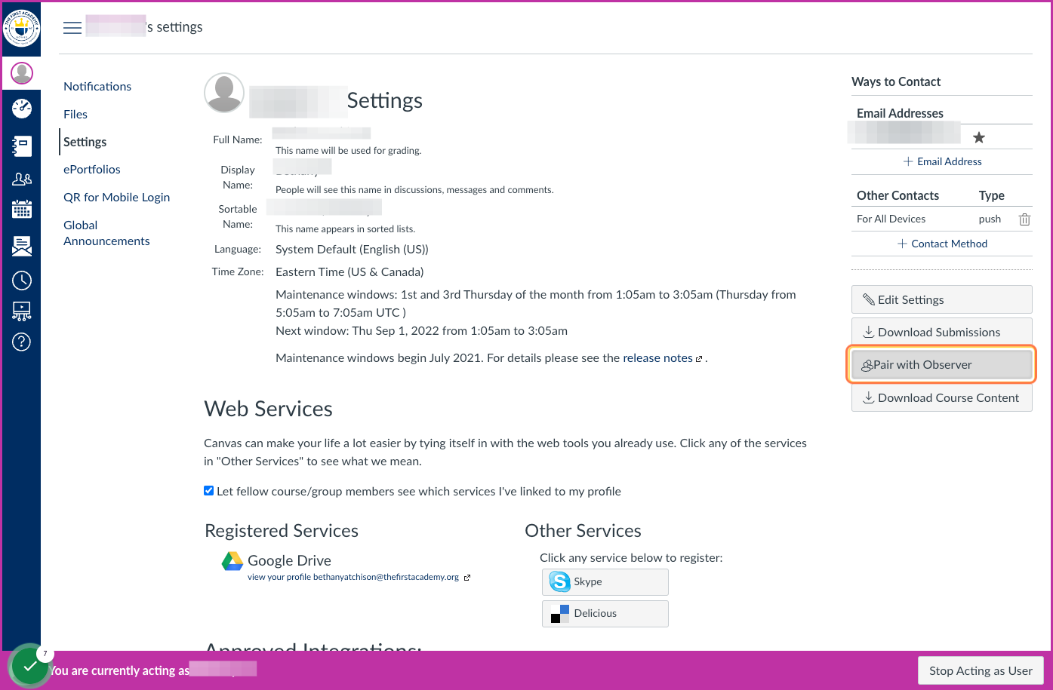This screenshot has height=690, width=1053.
Task: Click the Google Drive icon
Action: pos(232,561)
